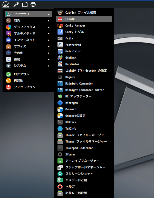
Task: Click the nitrogen blue icon
Action: (x=60, y=103)
